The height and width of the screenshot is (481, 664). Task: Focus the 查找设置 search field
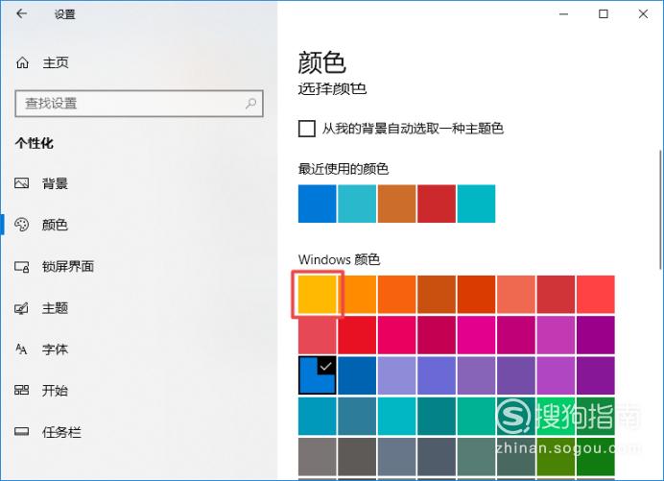point(139,104)
